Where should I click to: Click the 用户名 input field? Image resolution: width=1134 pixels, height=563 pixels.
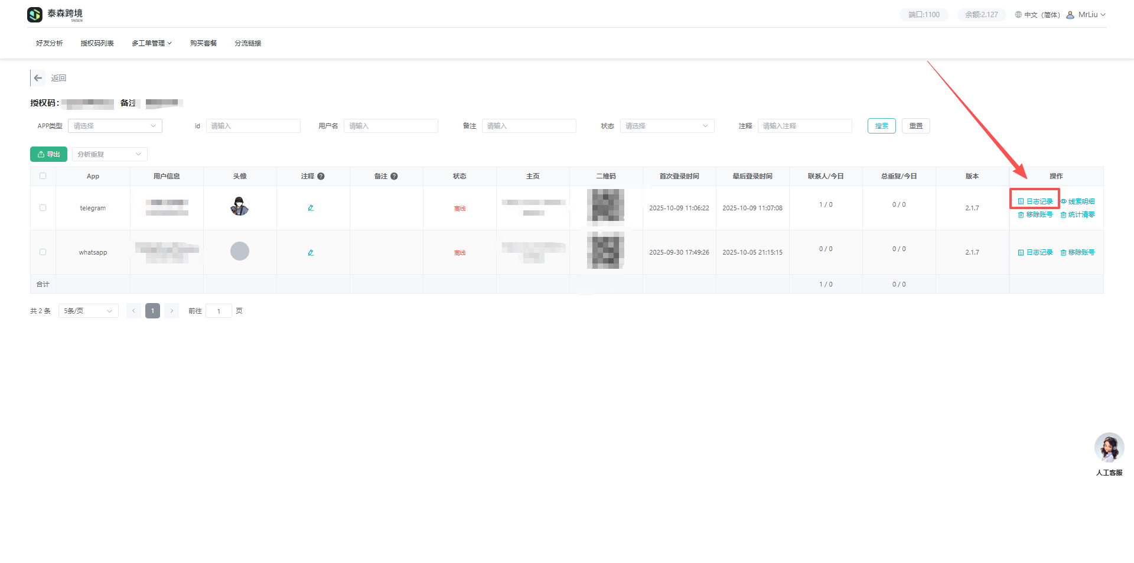(390, 126)
